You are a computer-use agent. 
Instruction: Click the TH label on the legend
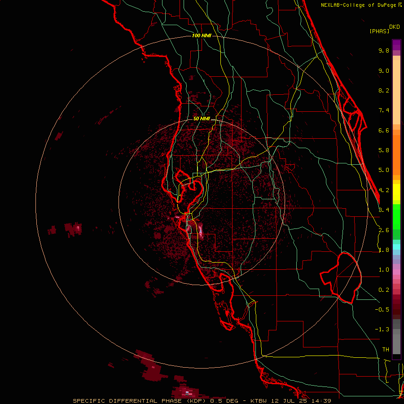386,349
